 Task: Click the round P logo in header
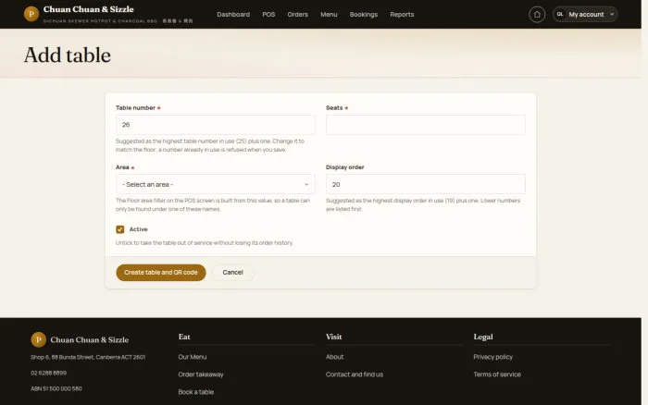click(x=31, y=14)
